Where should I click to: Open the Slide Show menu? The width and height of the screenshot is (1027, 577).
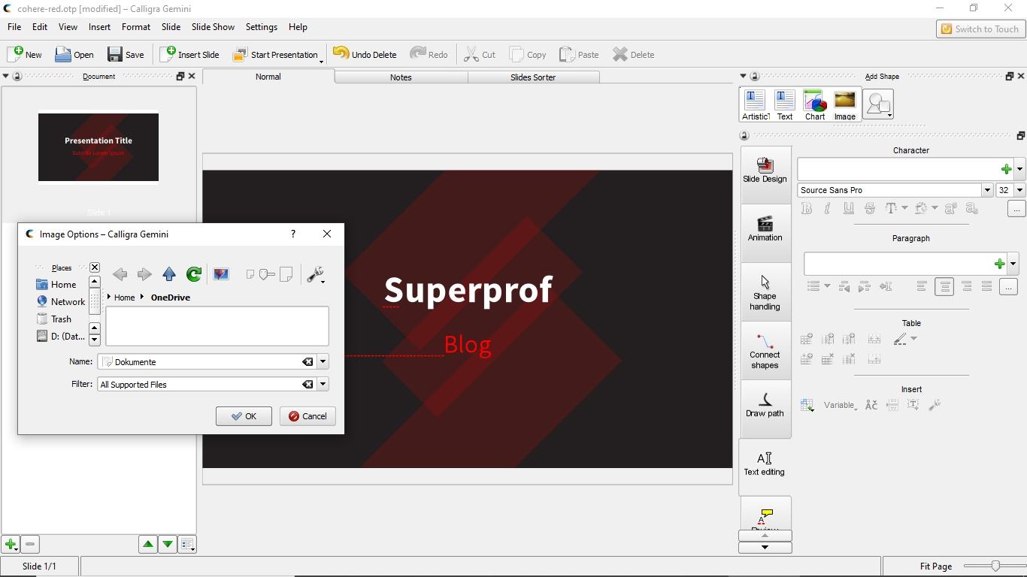tap(213, 27)
